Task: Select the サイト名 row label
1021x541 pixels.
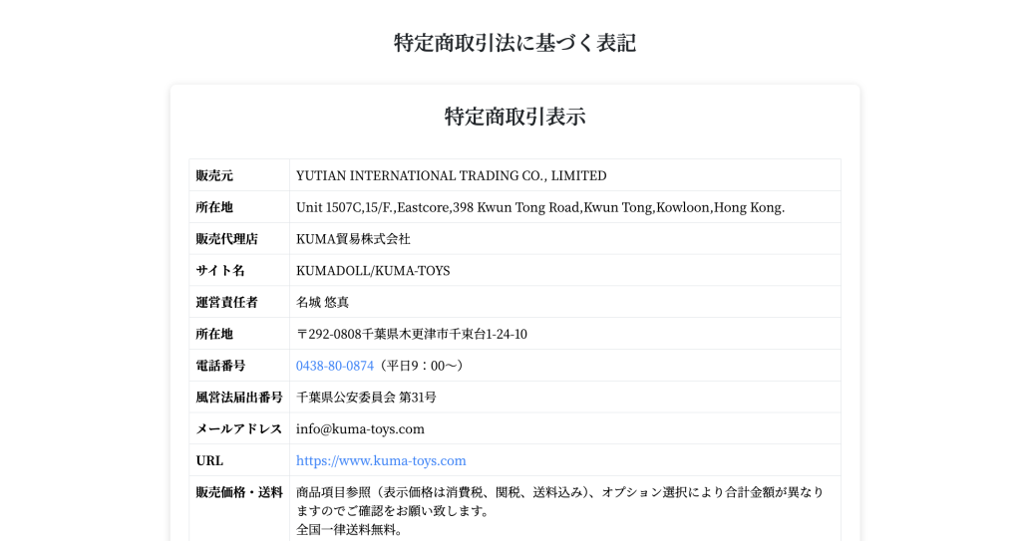Action: point(220,271)
